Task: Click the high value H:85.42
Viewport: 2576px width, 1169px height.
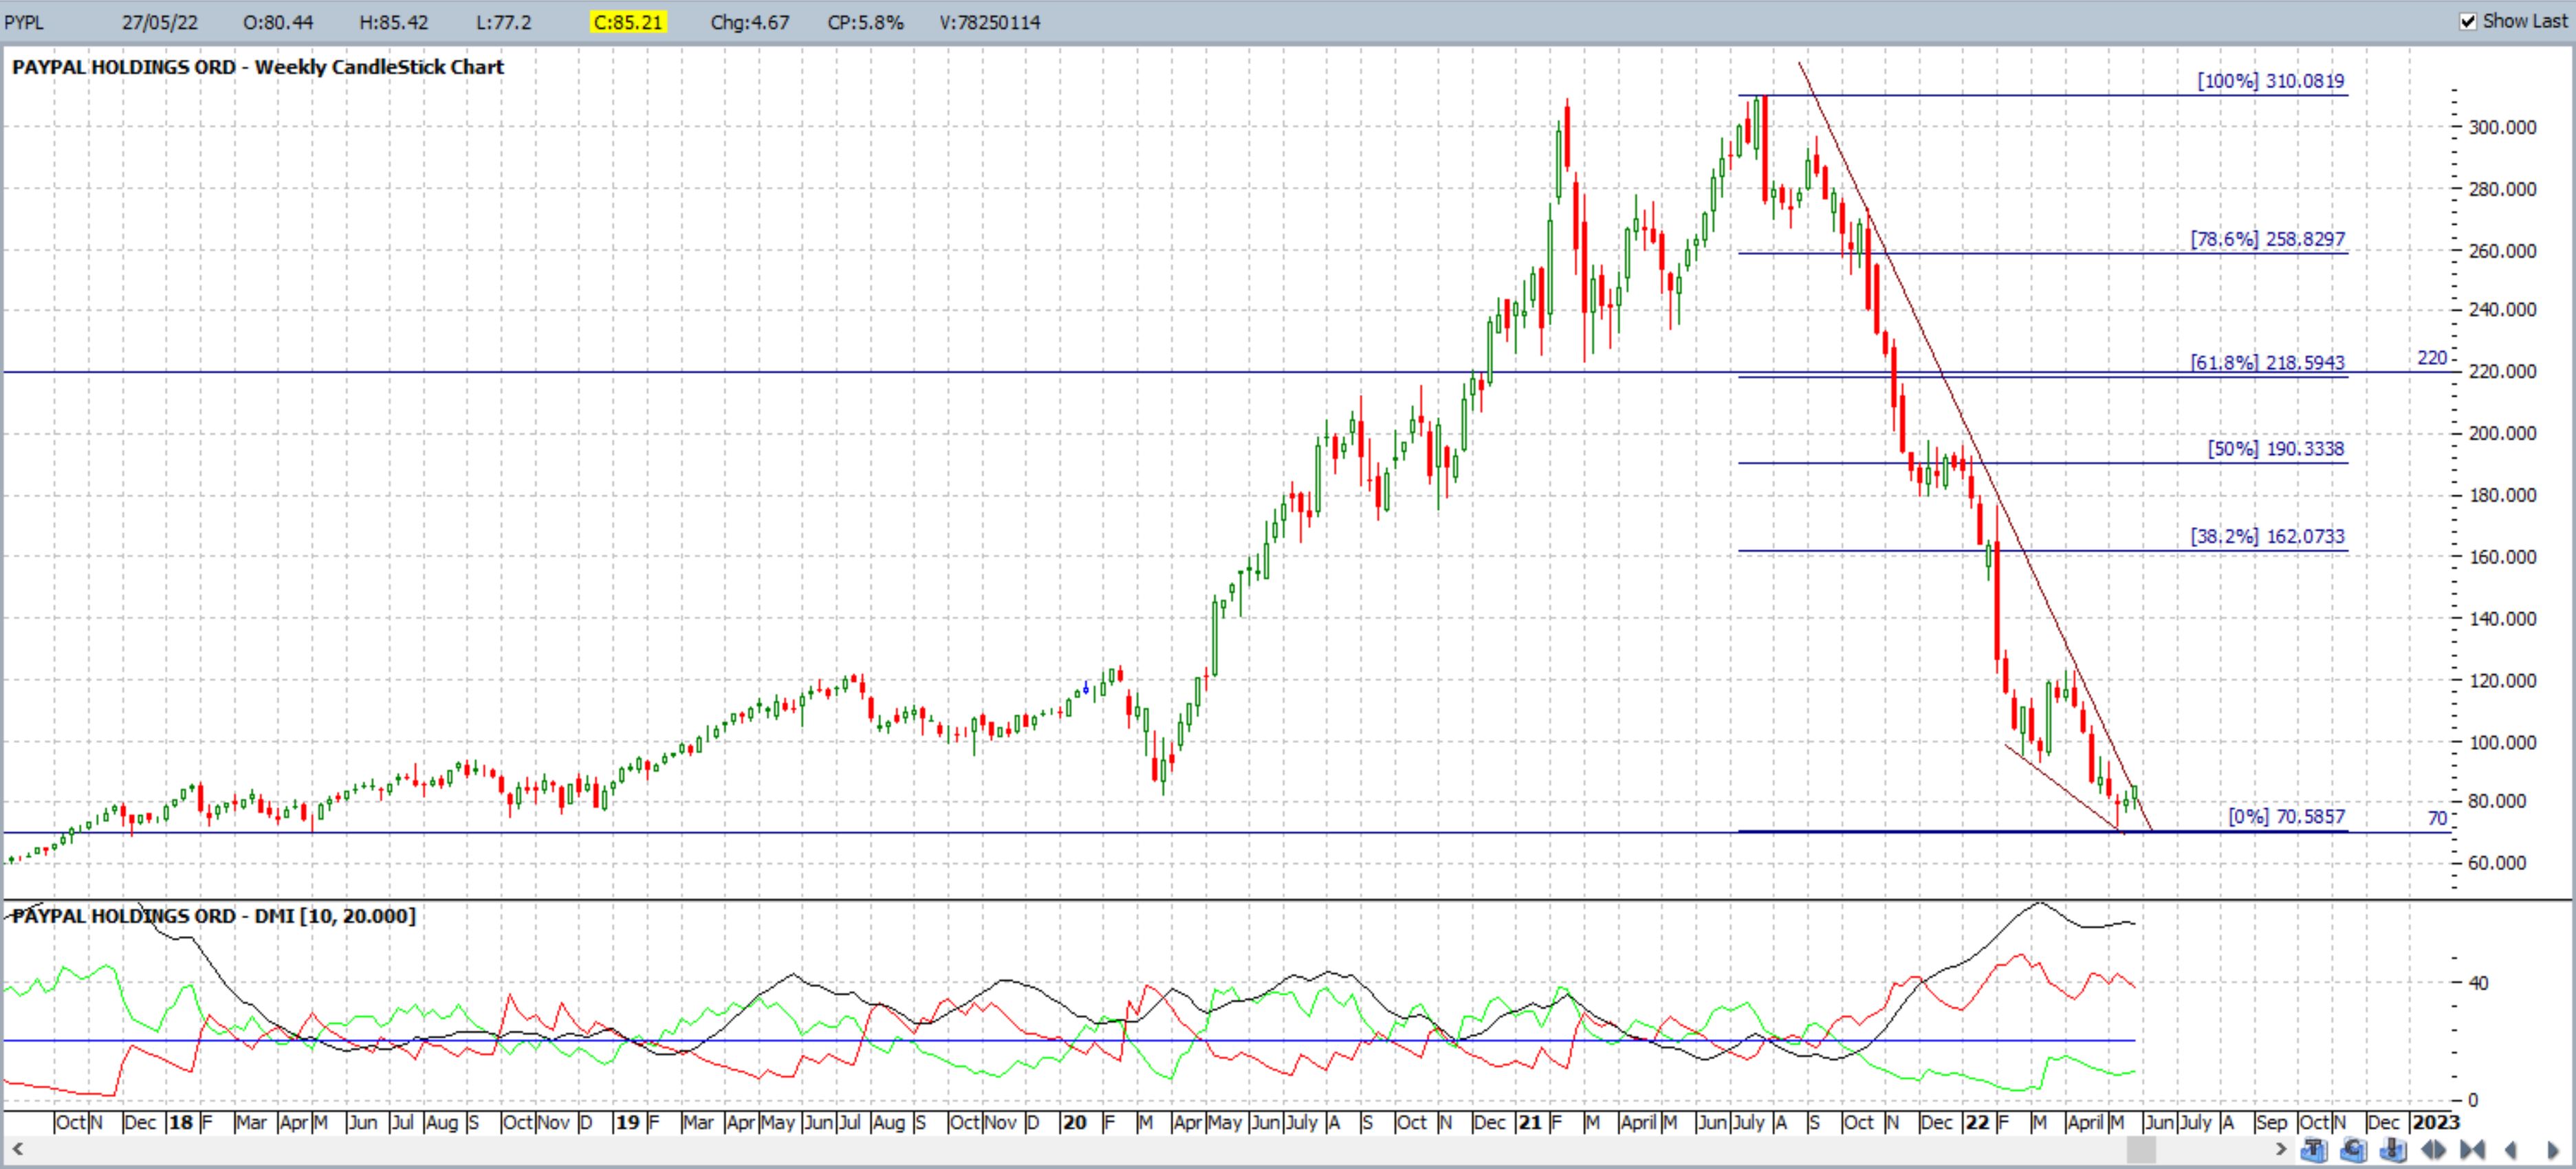Action: click(393, 22)
